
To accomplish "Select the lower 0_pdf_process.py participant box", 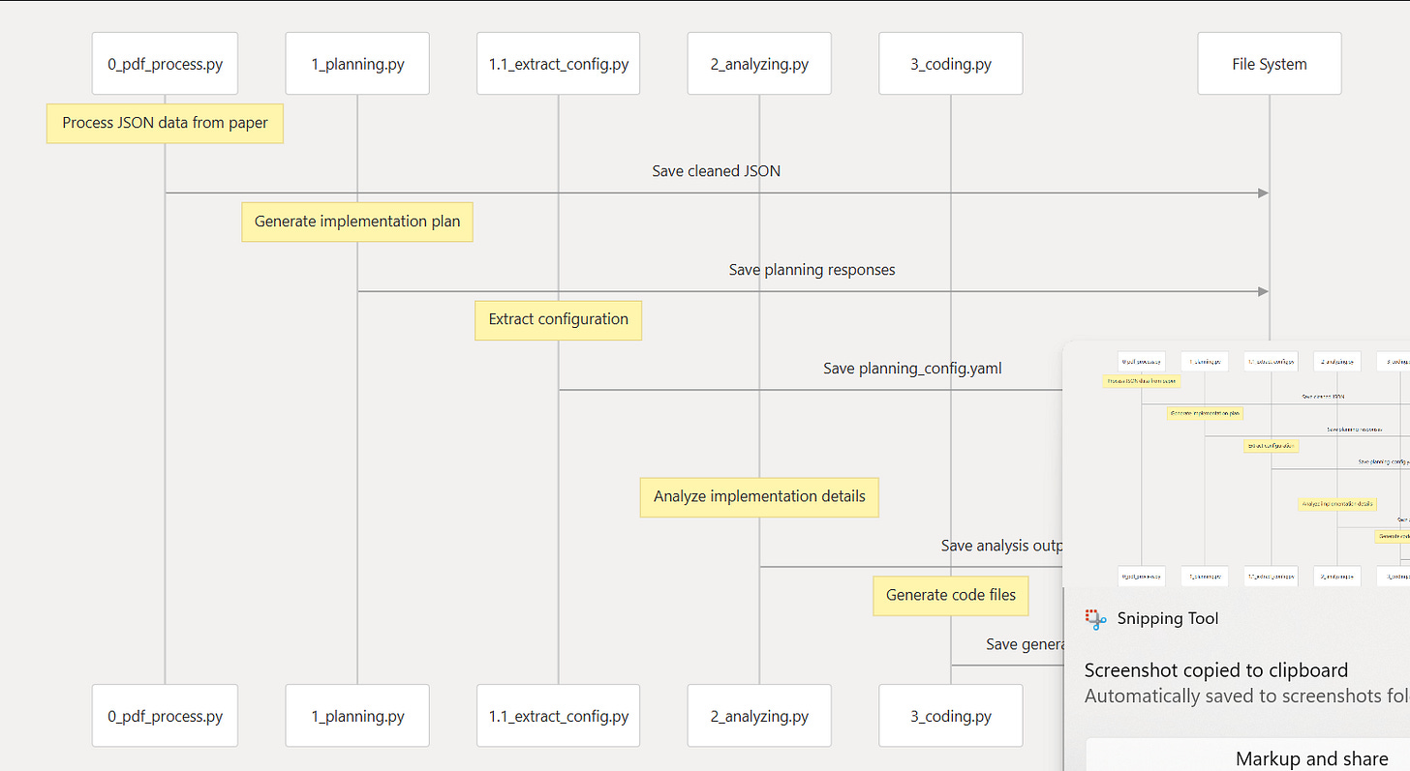I will [x=165, y=716].
